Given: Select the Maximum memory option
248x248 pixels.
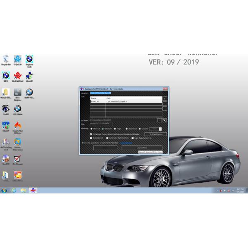Looking at the screenshot, I should [126, 129].
